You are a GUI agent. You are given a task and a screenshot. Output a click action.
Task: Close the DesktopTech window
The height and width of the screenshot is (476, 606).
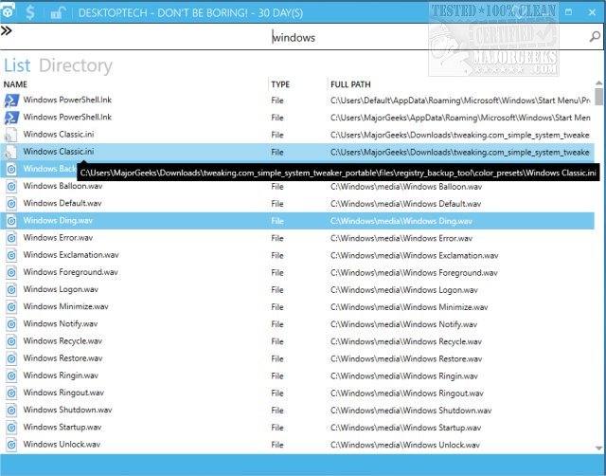(x=592, y=12)
